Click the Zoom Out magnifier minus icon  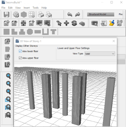[8, 84]
